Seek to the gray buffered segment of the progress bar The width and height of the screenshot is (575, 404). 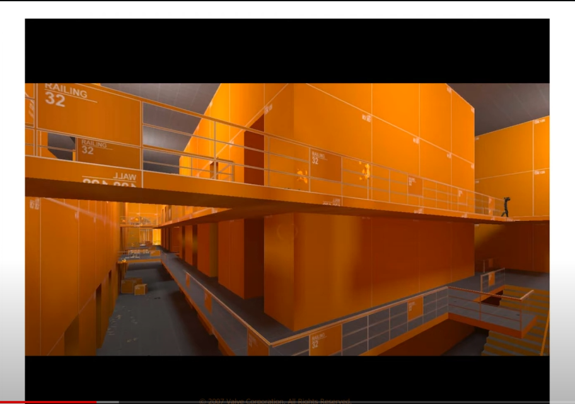pyautogui.click(x=108, y=402)
